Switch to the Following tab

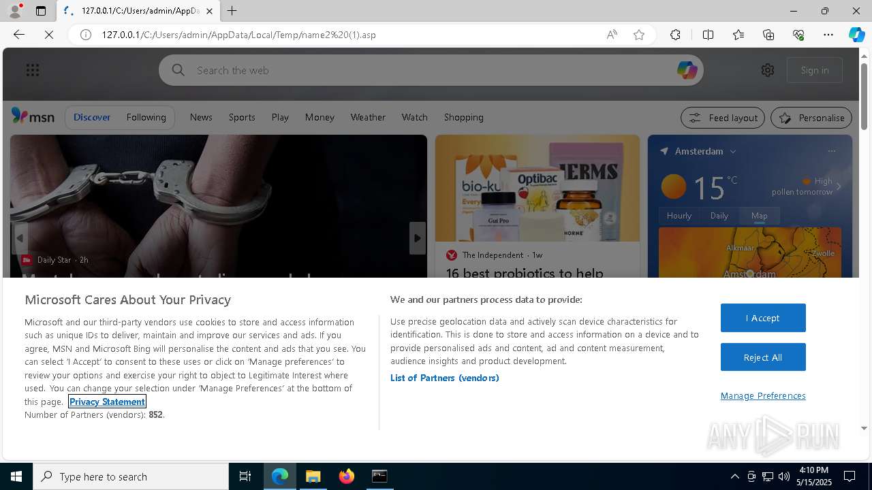(146, 117)
